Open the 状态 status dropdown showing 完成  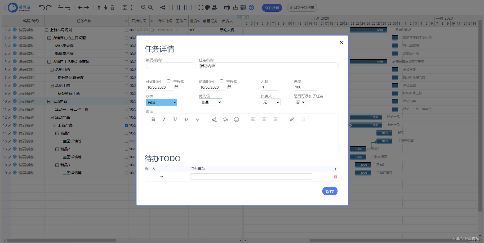click(x=161, y=102)
